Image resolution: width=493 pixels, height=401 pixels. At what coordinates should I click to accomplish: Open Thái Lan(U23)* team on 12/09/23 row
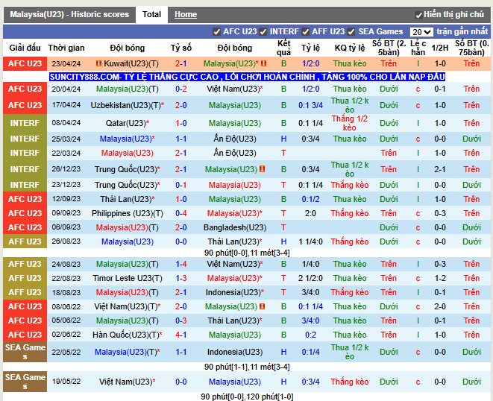(128, 199)
